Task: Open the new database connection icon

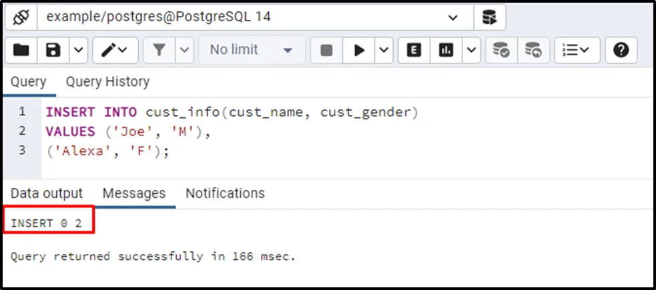Action: point(489,17)
